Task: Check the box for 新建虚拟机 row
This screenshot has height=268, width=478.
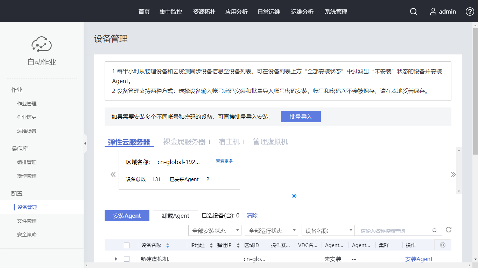Action: click(127, 259)
